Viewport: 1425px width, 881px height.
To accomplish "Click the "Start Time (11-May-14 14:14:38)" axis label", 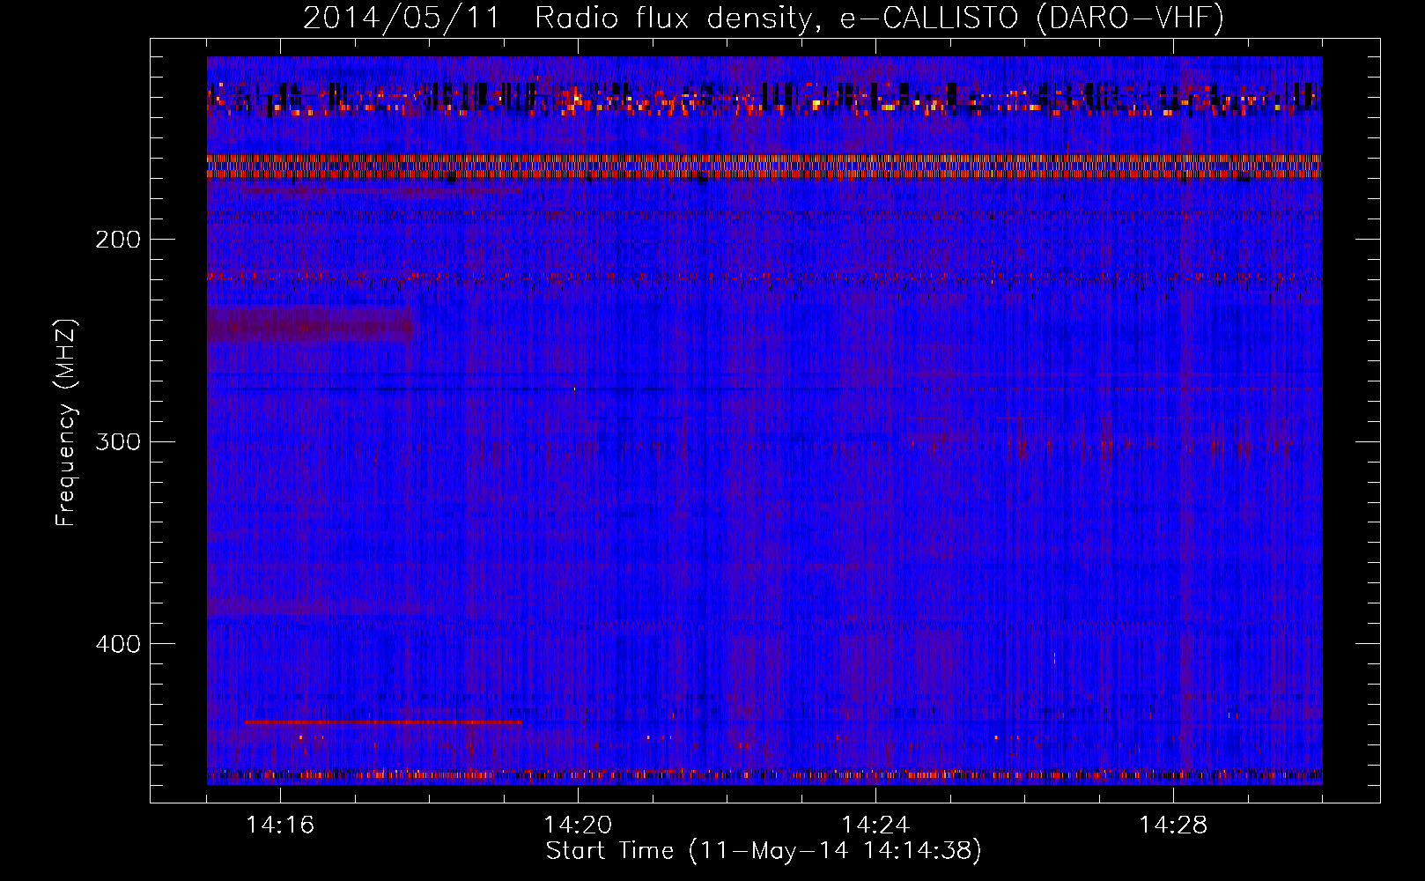I will pyautogui.click(x=764, y=851).
